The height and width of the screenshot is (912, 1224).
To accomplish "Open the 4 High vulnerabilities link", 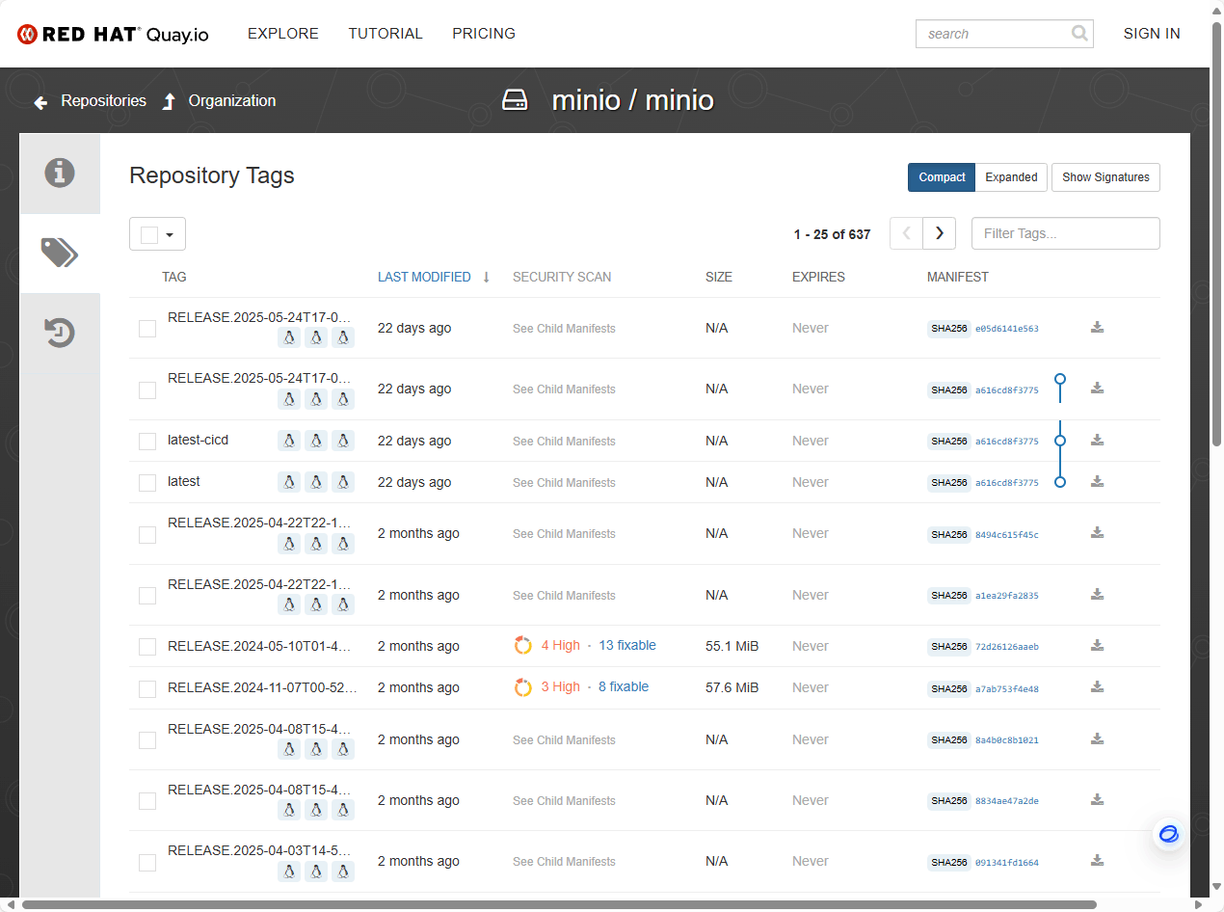I will tap(561, 646).
